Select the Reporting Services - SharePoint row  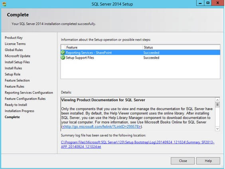pos(140,52)
